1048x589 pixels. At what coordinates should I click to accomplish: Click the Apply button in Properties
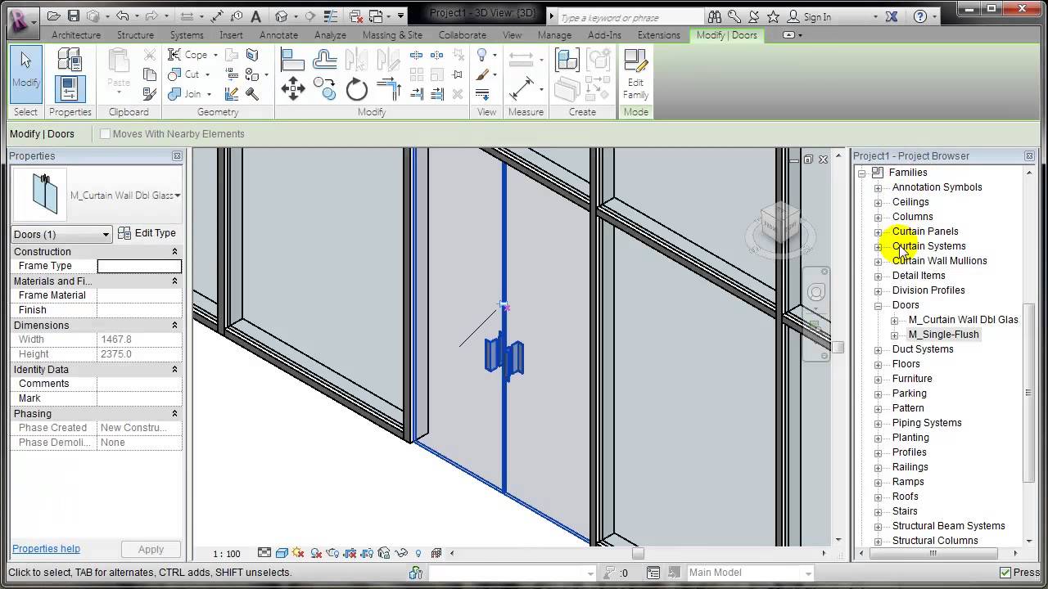[151, 550]
